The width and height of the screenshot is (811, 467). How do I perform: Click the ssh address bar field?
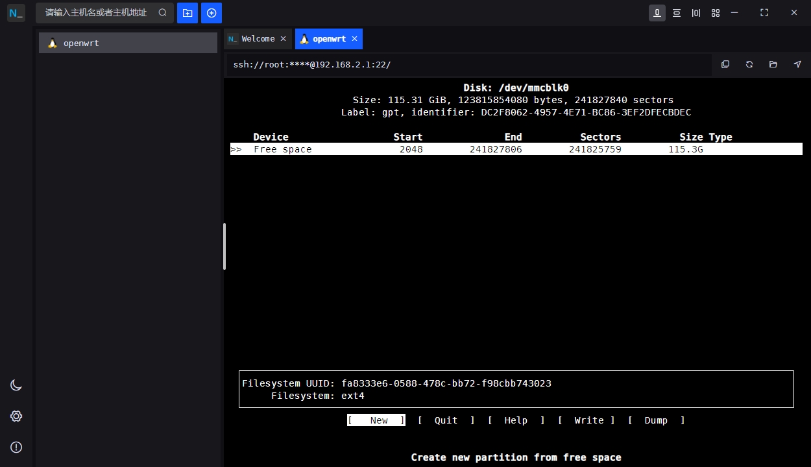click(x=467, y=65)
